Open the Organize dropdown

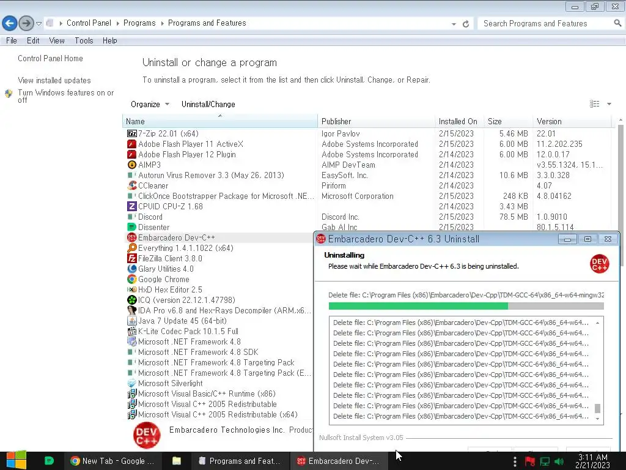click(x=150, y=104)
